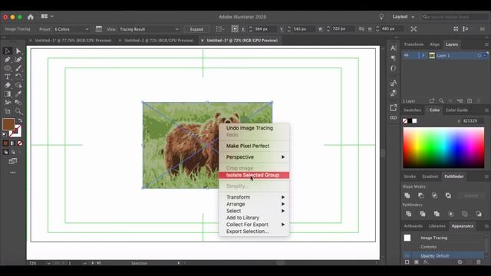This screenshot has width=491, height=276.
Task: Expand Transform submenu in context menu
Action: (x=254, y=197)
